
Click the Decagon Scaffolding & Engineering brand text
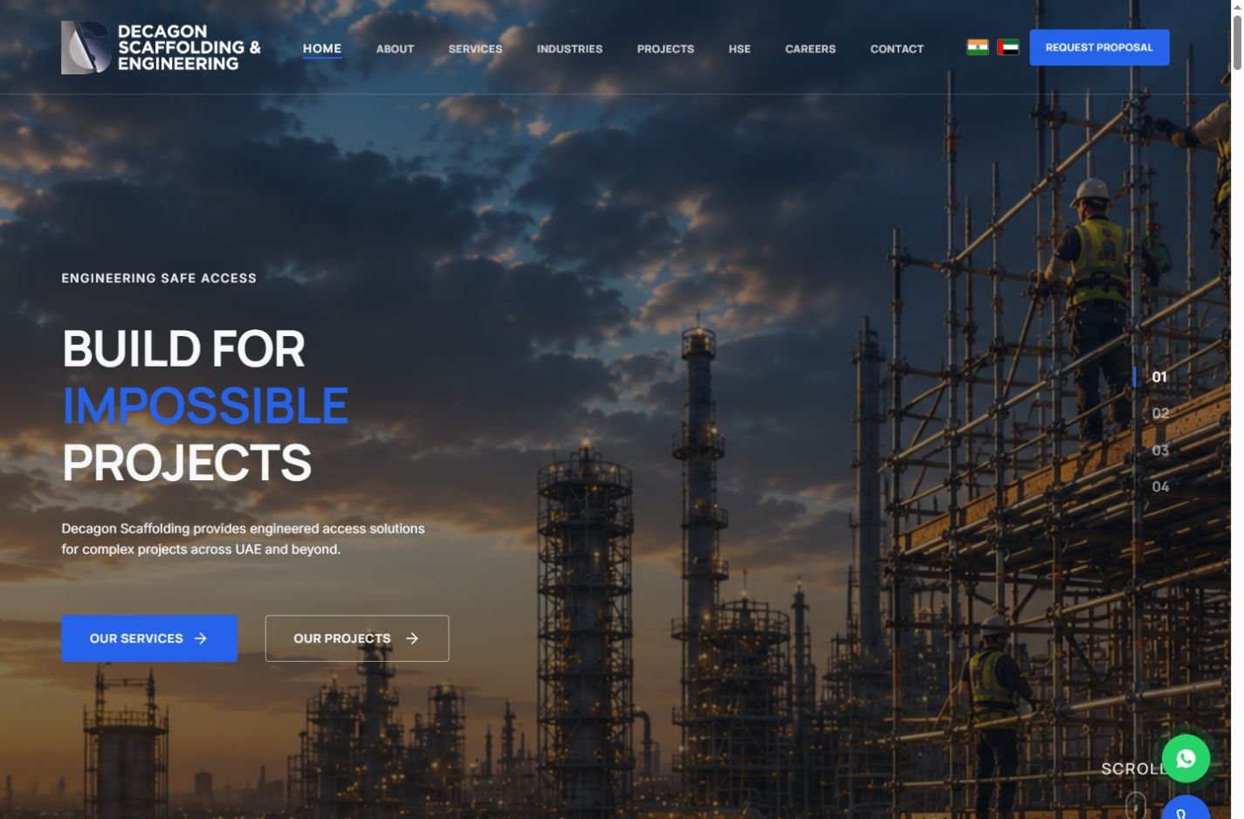[x=189, y=47]
